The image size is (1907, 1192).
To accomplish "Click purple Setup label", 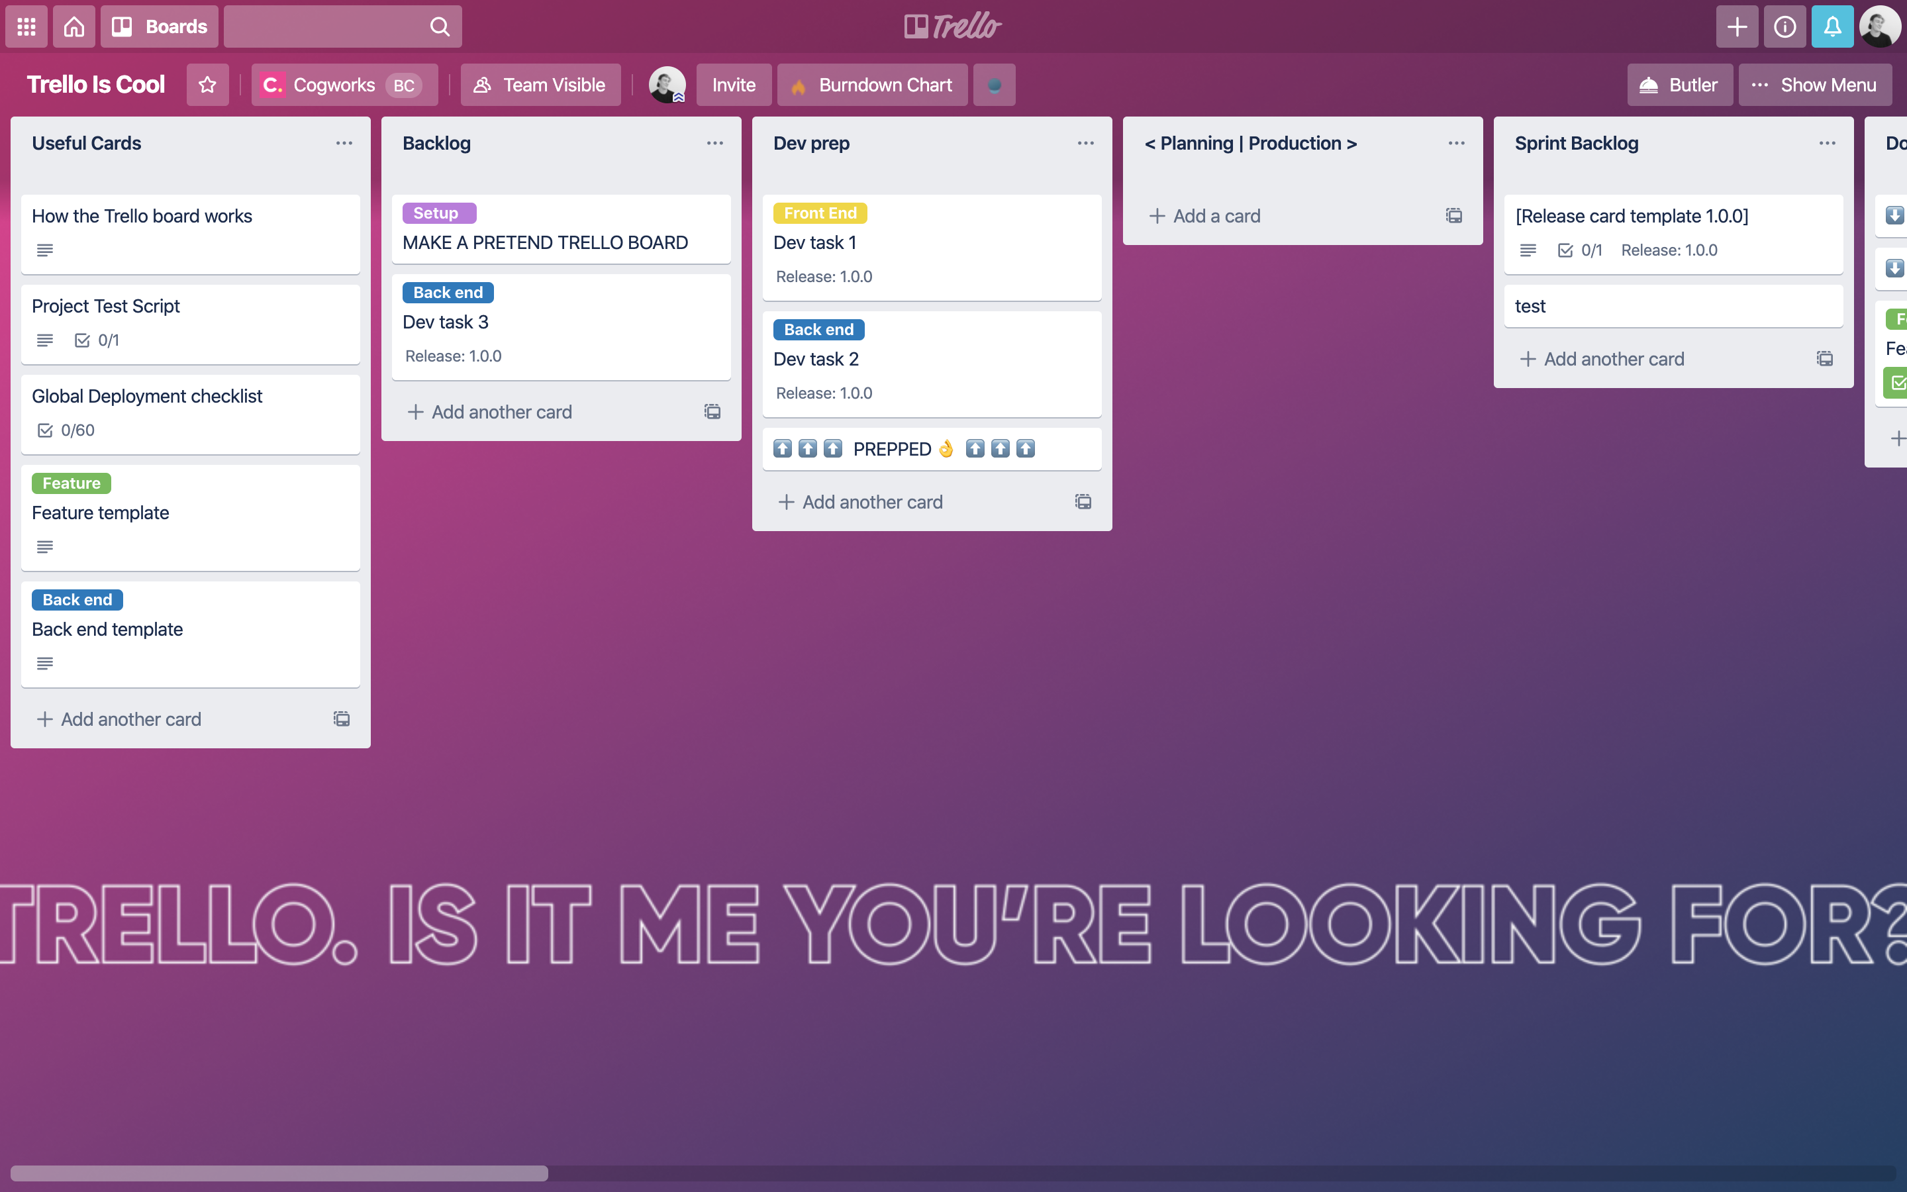I will (440, 213).
